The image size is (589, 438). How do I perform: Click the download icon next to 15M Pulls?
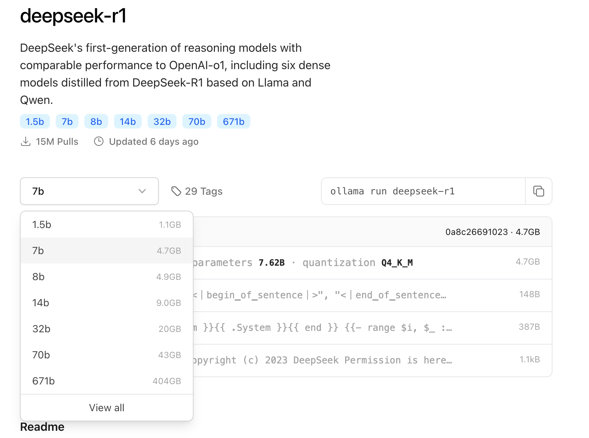point(26,142)
